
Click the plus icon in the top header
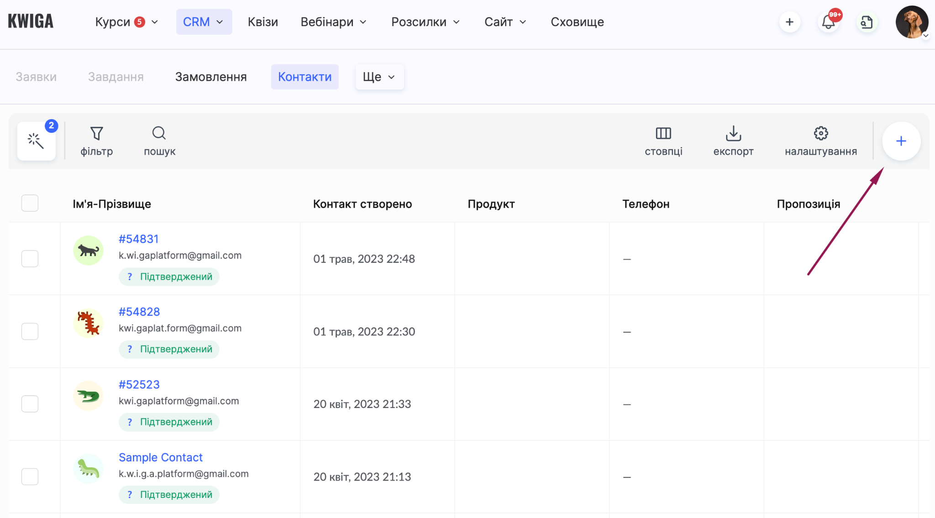pos(789,22)
